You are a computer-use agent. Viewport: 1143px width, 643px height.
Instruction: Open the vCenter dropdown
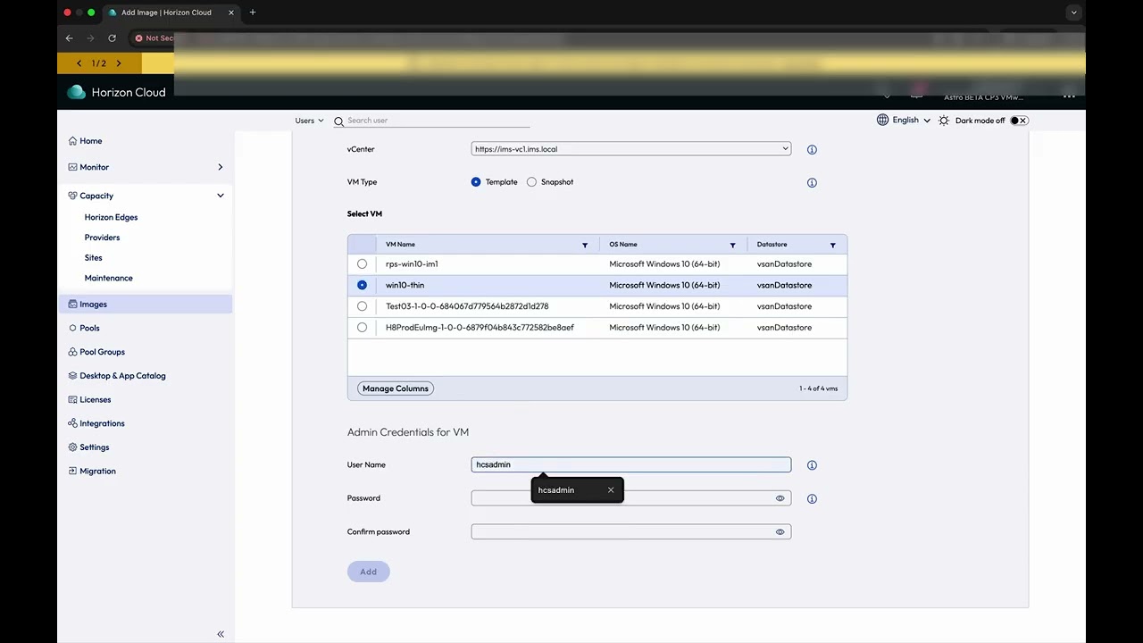click(631, 149)
